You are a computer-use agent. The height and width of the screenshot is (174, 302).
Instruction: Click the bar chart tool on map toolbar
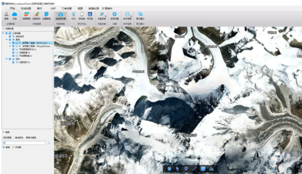coord(211,169)
